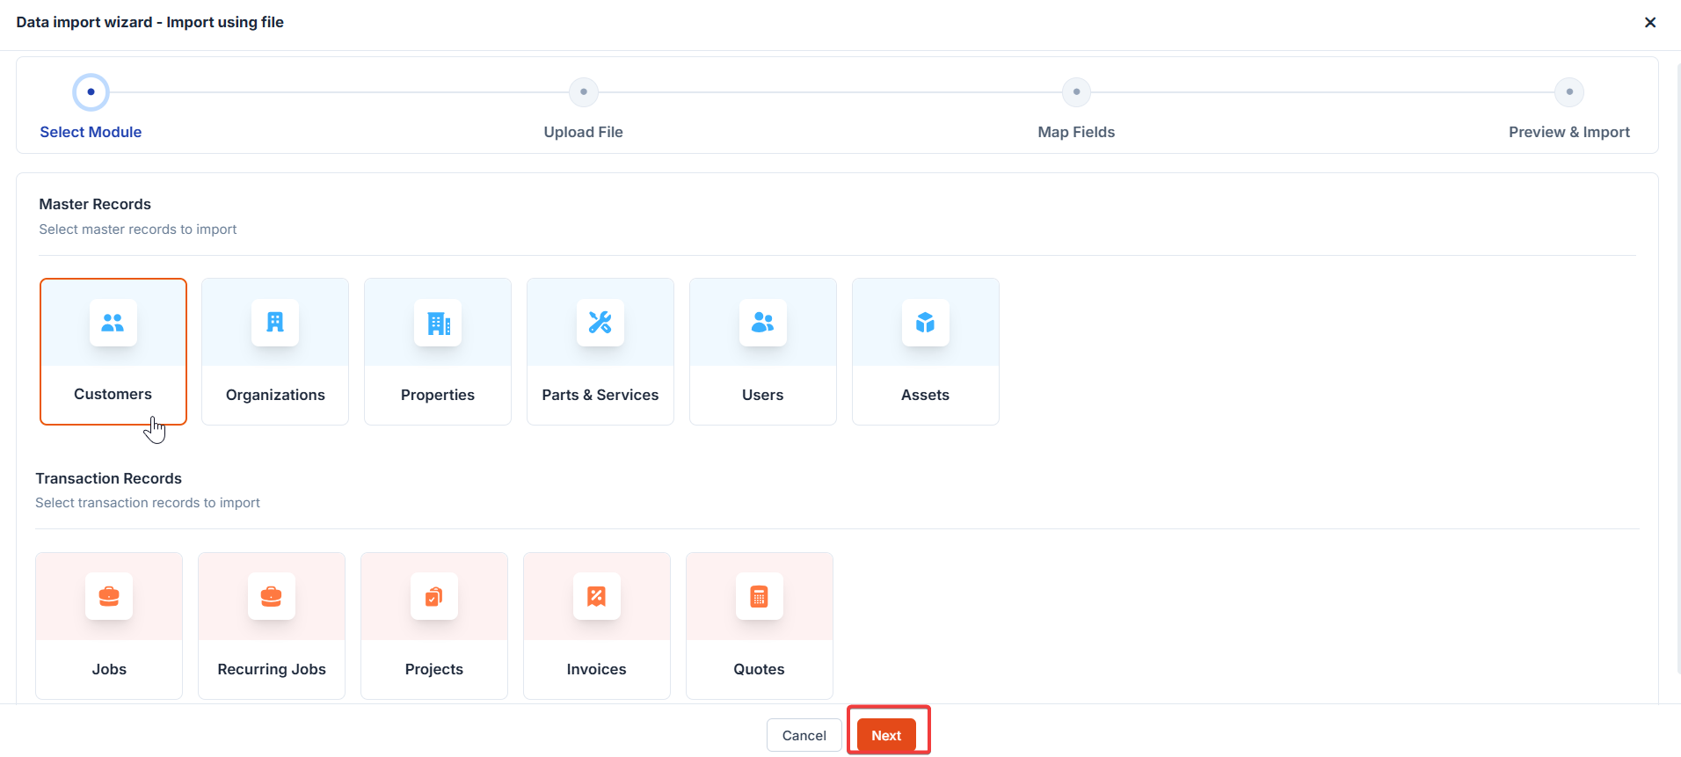Click the Preview & Import step dot
The height and width of the screenshot is (757, 1681).
pos(1569,92)
